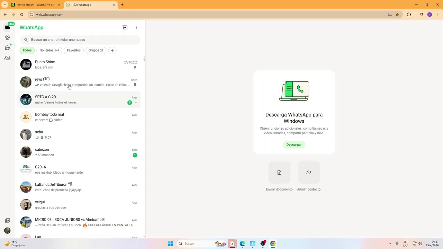Open the Bombay todo mal group chat
443x249 pixels.
click(79, 117)
